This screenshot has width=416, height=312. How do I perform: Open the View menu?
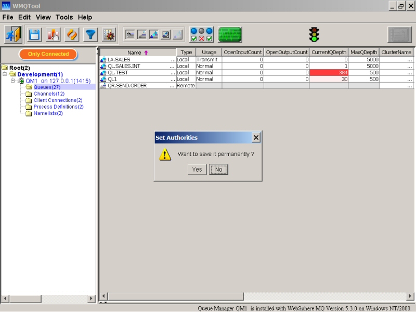(x=43, y=17)
